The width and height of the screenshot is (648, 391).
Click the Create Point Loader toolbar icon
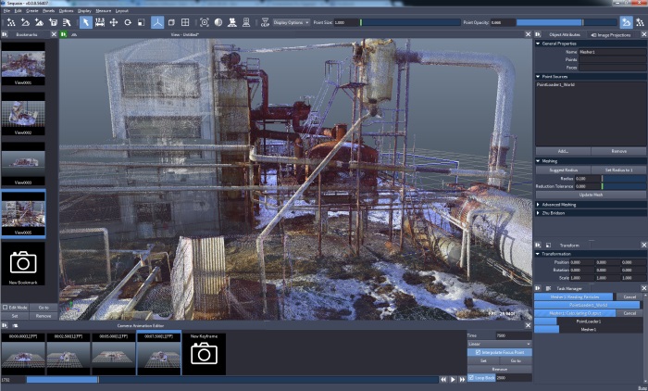coord(11,22)
